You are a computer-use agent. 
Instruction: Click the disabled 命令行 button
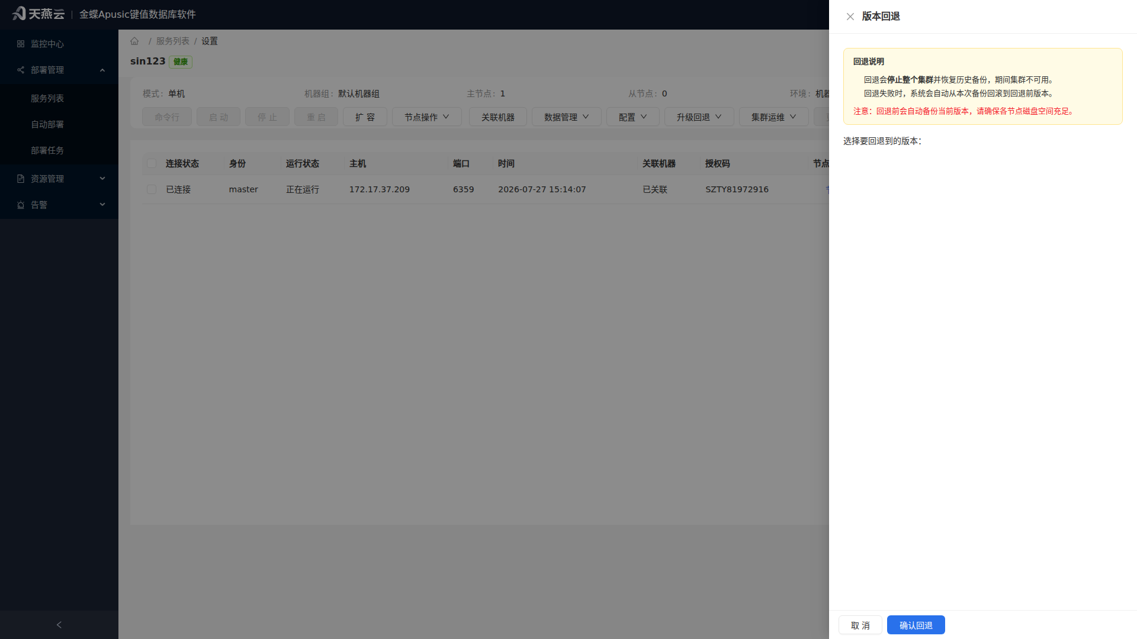point(166,117)
